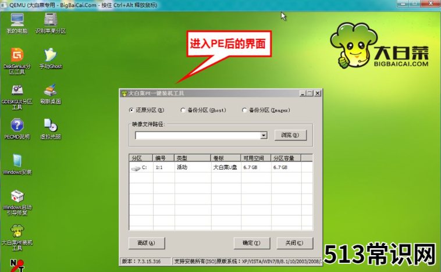Minimize the 大白菜PE一键装机工具 dialog
This screenshot has width=441, height=272.
click(303, 94)
